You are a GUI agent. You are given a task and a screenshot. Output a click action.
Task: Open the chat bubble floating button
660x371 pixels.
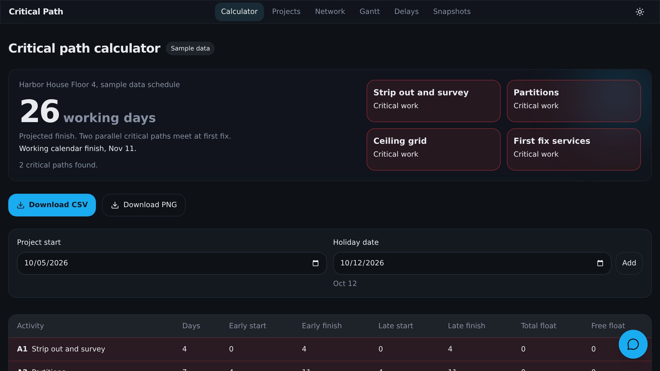click(x=633, y=344)
